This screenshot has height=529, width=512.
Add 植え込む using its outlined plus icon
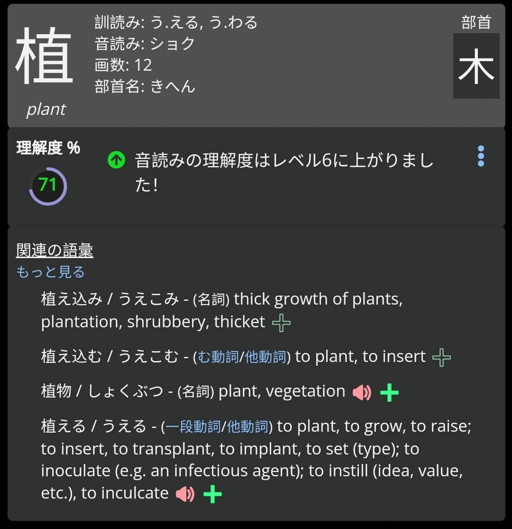pos(441,357)
